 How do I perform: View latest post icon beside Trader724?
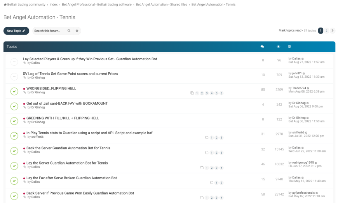tap(308, 88)
